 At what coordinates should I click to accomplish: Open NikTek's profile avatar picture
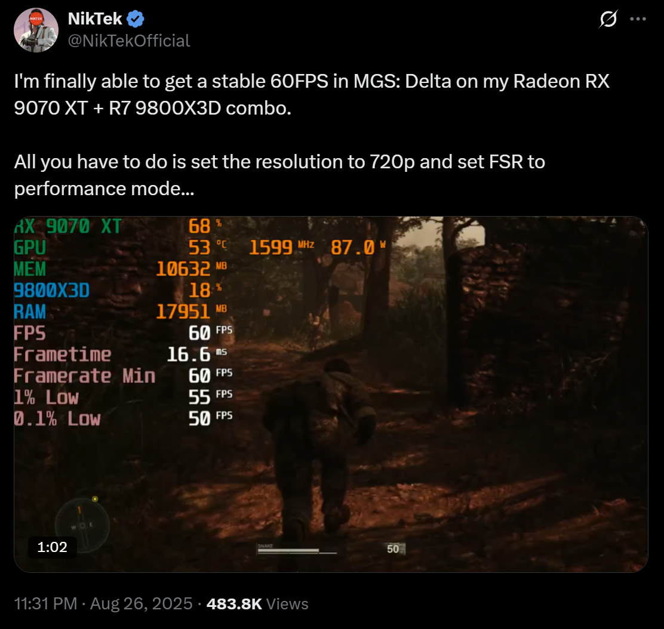(36, 30)
